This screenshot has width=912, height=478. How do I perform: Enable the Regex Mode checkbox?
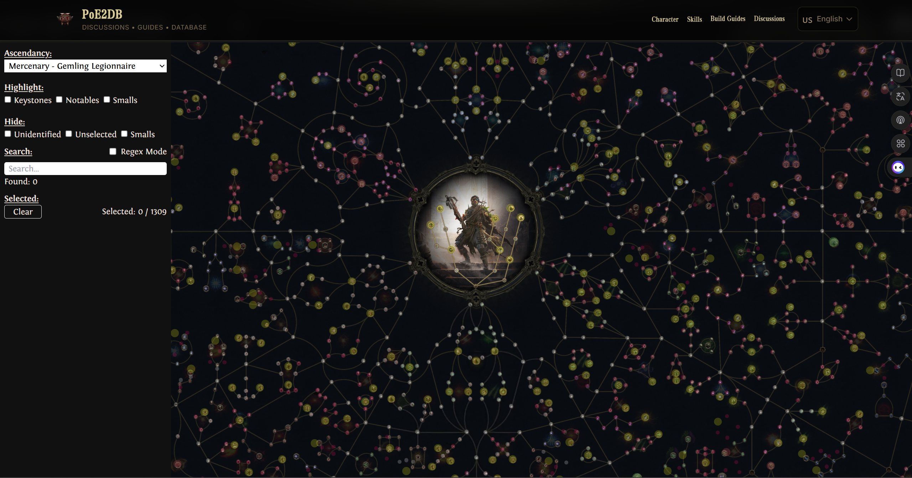pos(113,151)
